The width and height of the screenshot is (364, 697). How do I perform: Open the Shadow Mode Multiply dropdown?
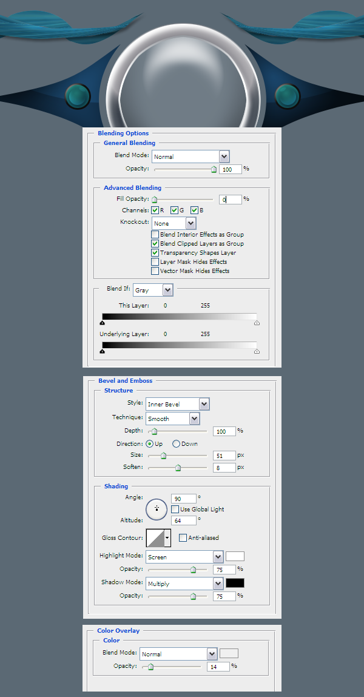click(x=184, y=584)
